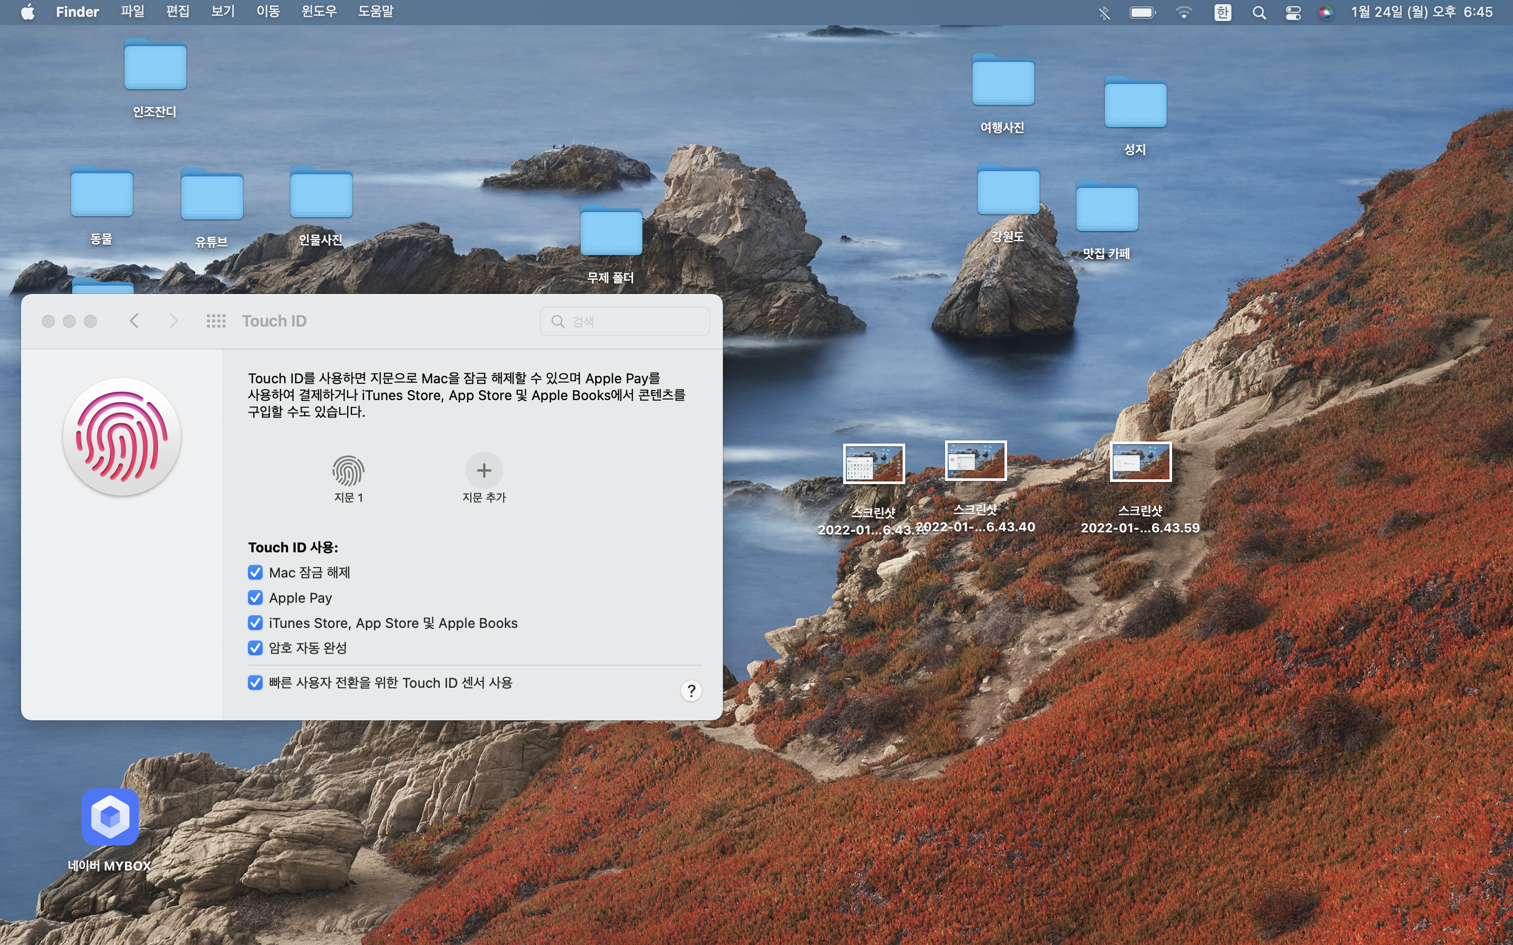The width and height of the screenshot is (1513, 945).
Task: Click the Wi-Fi status icon
Action: click(x=1184, y=13)
